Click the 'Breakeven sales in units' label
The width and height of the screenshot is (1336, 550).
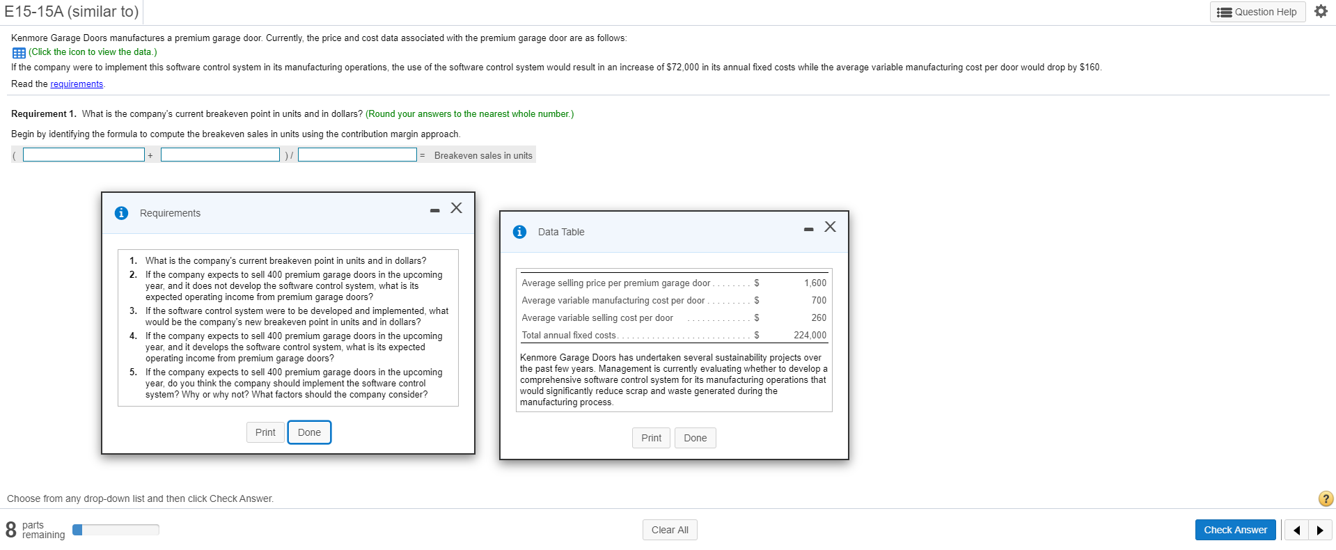click(483, 156)
